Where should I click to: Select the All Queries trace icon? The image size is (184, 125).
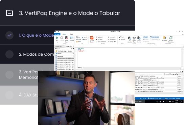pyautogui.click(x=130, y=38)
